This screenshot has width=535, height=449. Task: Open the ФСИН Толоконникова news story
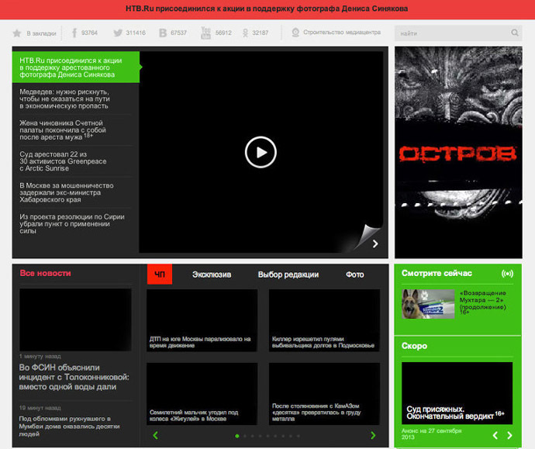74,377
